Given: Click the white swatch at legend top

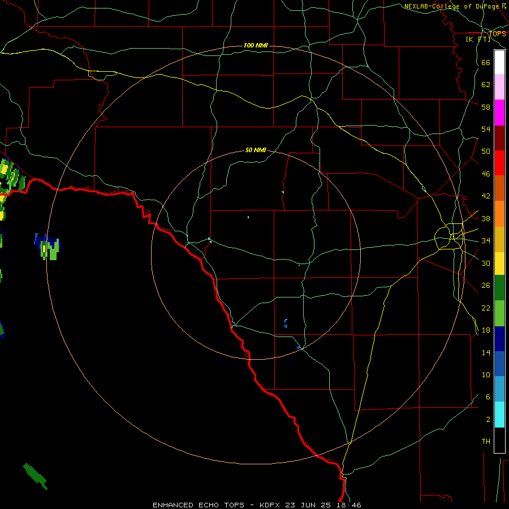Looking at the screenshot, I should click(x=499, y=62).
